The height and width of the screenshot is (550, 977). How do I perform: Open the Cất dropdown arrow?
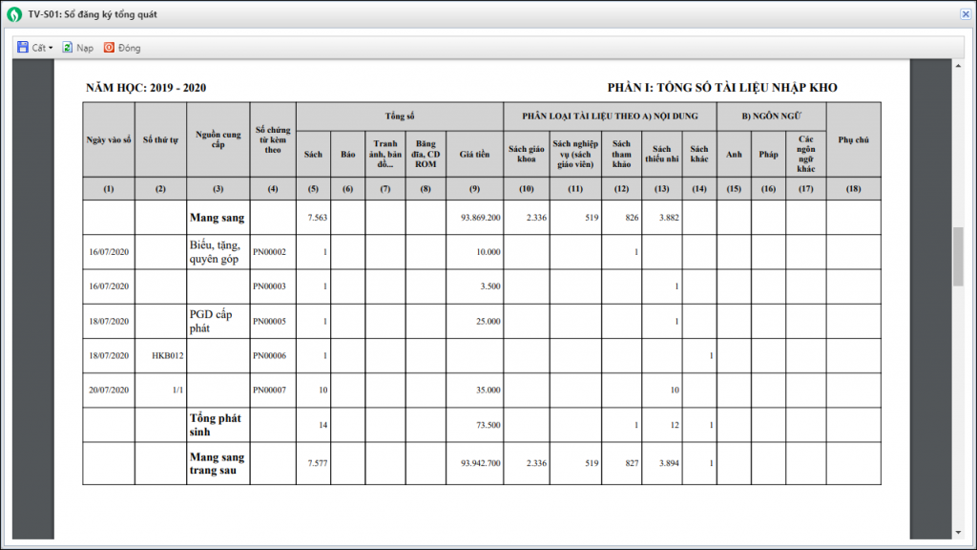(51, 48)
